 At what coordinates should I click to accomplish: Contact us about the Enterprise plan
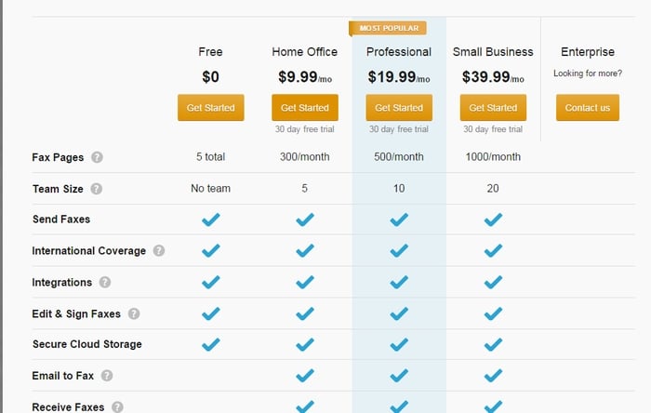click(x=588, y=108)
